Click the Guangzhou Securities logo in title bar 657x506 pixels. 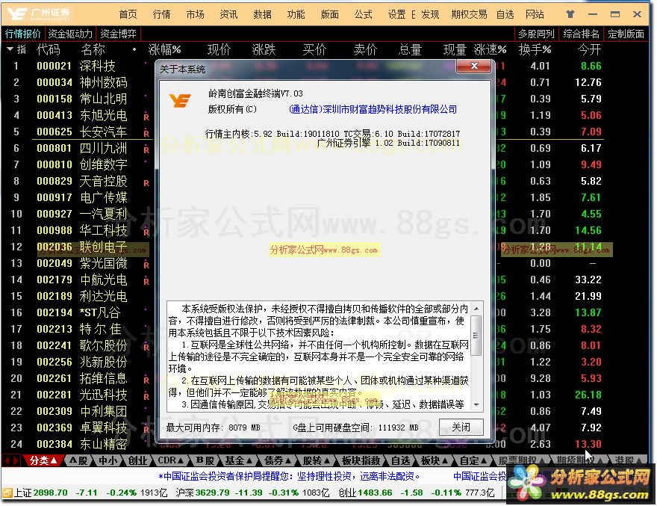[39, 14]
